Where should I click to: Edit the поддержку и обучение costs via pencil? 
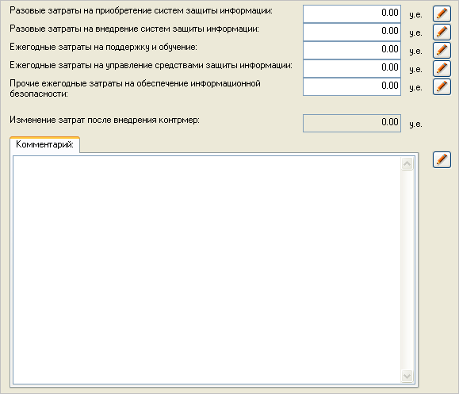(x=442, y=50)
